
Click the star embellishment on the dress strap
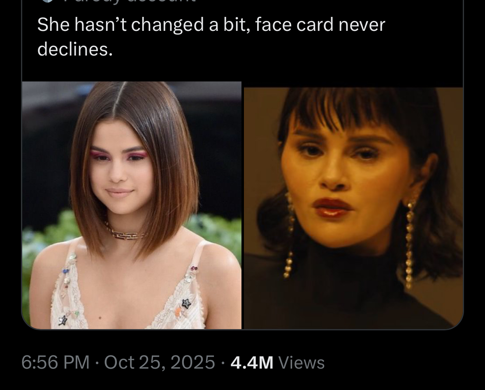pos(186,303)
